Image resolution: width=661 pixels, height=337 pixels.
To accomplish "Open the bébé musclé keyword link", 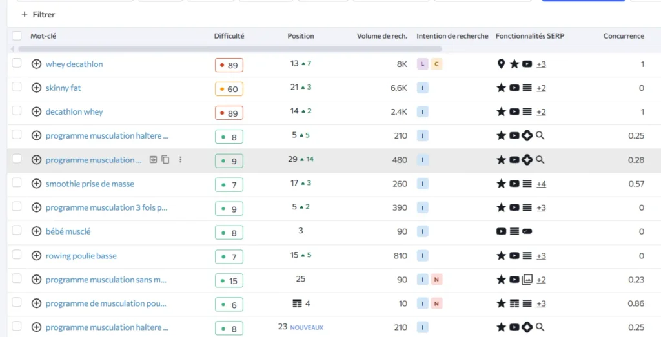I will (68, 231).
